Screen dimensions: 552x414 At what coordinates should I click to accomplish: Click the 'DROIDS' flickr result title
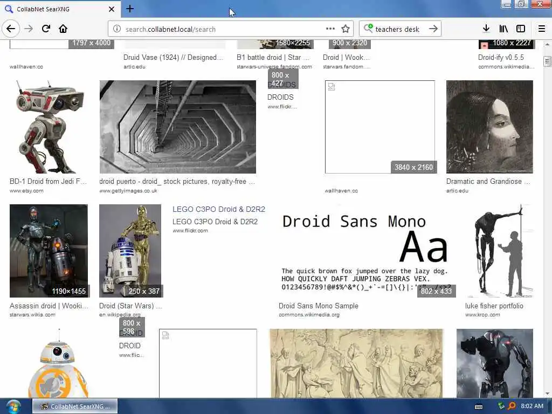click(280, 97)
